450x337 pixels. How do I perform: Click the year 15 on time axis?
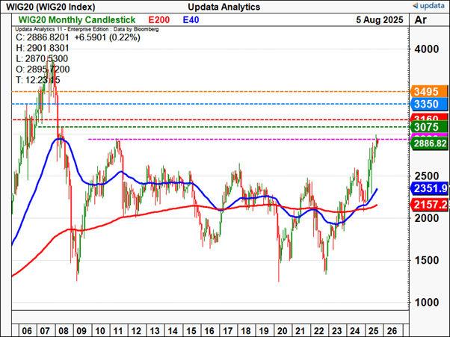191,331
